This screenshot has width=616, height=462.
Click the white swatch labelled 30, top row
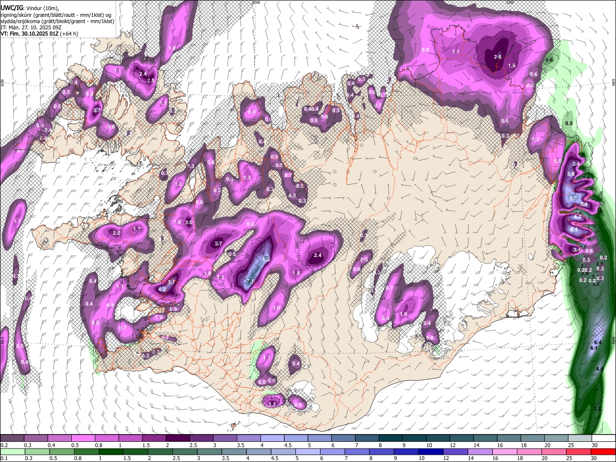point(604,438)
